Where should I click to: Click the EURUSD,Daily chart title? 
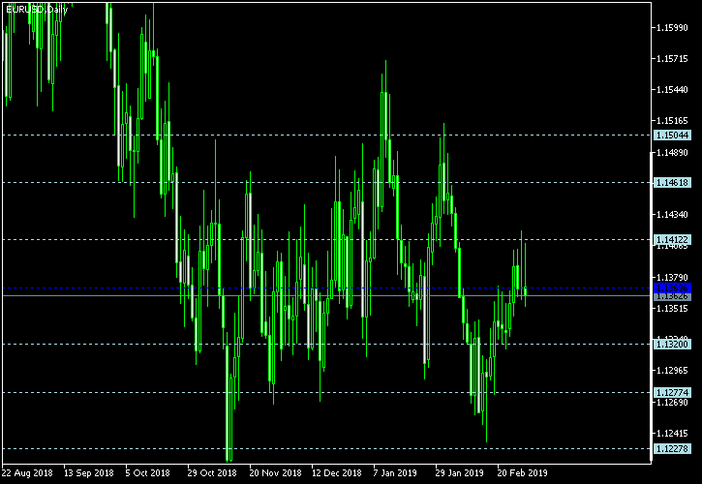click(37, 10)
